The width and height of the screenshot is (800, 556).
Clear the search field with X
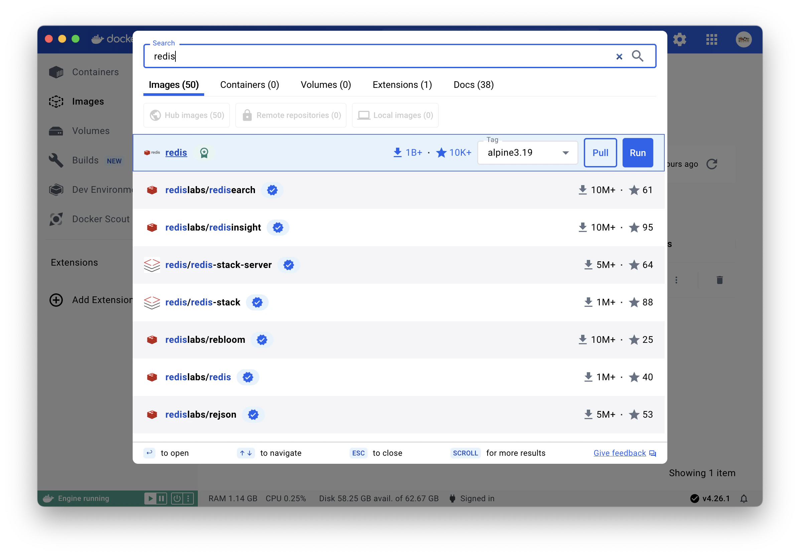(619, 56)
